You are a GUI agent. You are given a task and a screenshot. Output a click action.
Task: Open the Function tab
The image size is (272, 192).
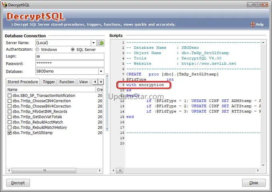[x=67, y=82]
